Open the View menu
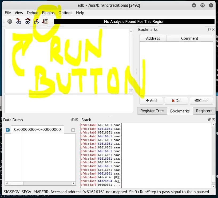Image resolution: width=218 pixels, height=198 pixels. (19, 13)
